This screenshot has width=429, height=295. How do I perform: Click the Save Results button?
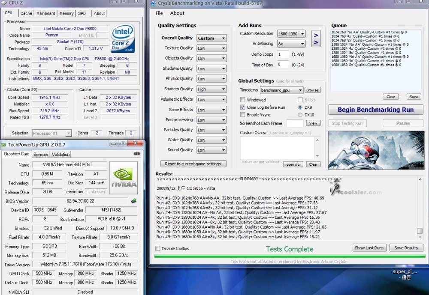(x=406, y=248)
